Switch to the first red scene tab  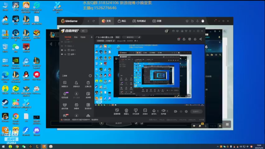coord(68,37)
